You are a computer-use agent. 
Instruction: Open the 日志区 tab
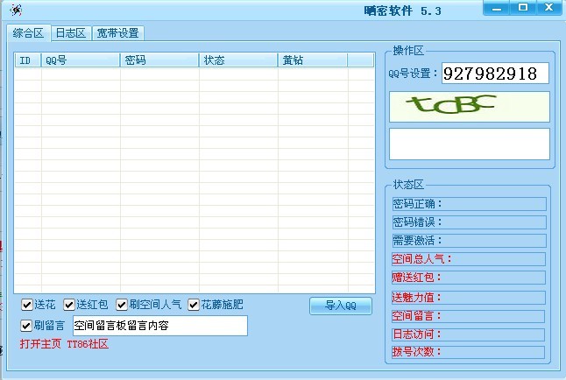(71, 33)
